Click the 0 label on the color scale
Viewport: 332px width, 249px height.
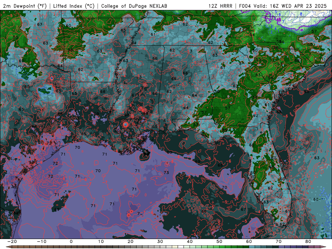tap(71, 242)
